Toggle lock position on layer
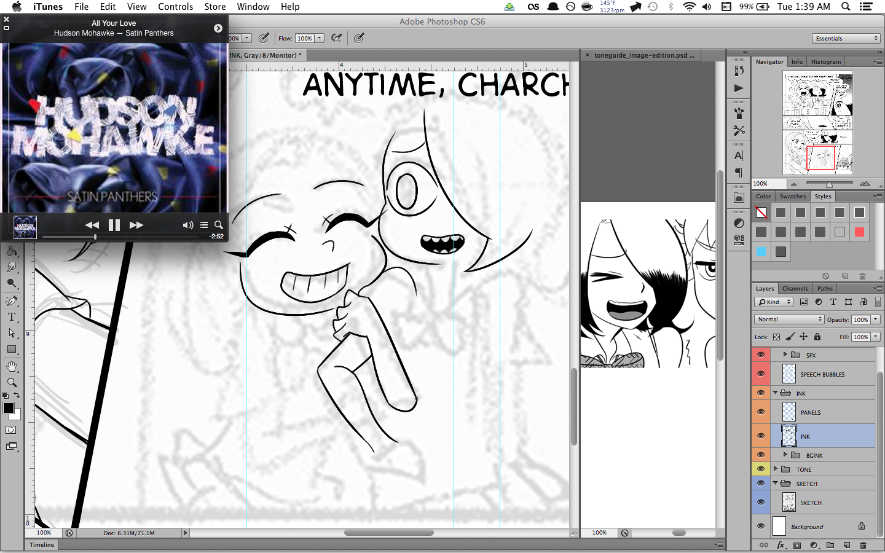The width and height of the screenshot is (885, 553). pyautogui.click(x=803, y=337)
